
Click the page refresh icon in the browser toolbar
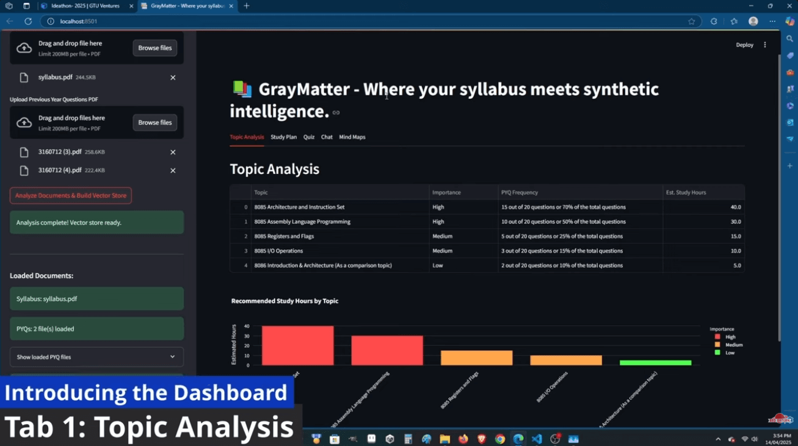pyautogui.click(x=28, y=21)
